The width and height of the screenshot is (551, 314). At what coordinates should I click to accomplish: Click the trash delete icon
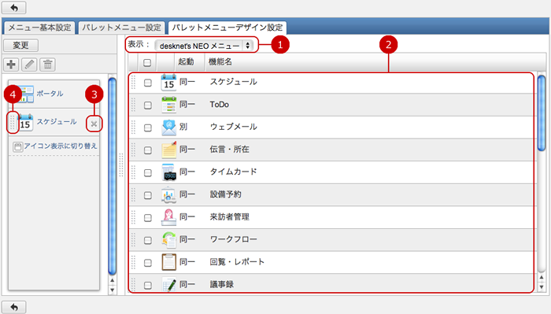click(47, 65)
